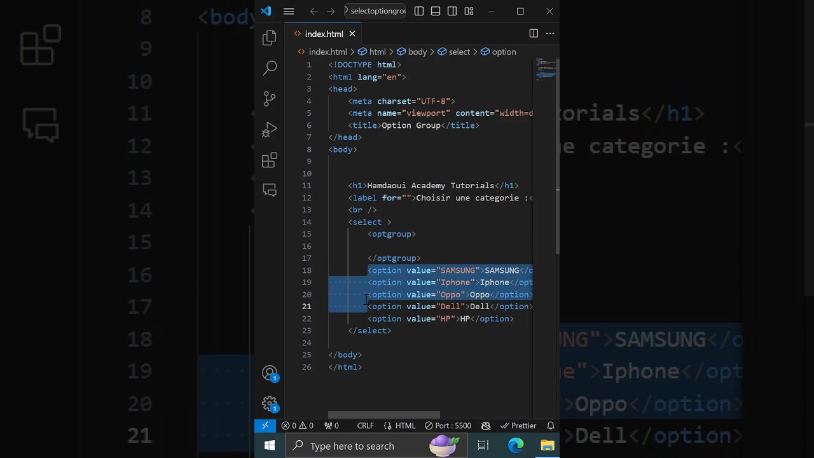Click the opening optgroup tag on line 15
Screen dimensions: 814x458
point(392,234)
